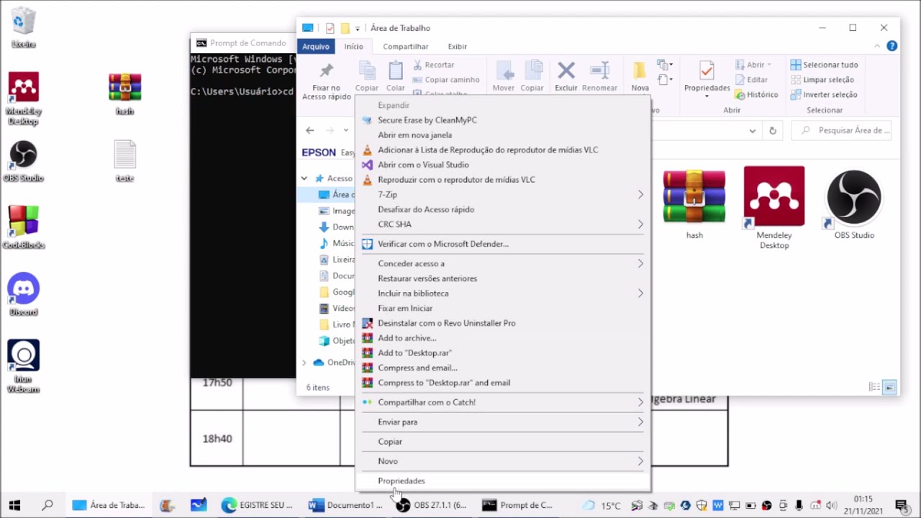This screenshot has width=921, height=518.
Task: Open address bar history dropdown
Action: click(x=752, y=131)
